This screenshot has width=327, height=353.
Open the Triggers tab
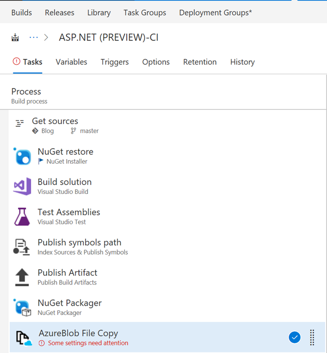coord(115,62)
